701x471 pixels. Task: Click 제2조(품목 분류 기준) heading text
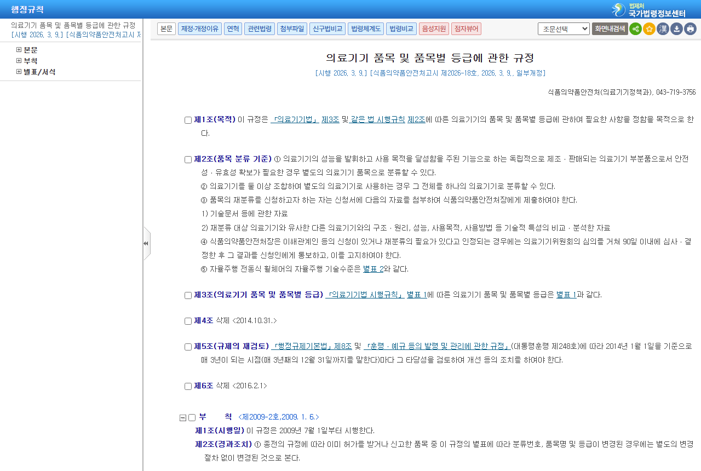[x=233, y=159]
